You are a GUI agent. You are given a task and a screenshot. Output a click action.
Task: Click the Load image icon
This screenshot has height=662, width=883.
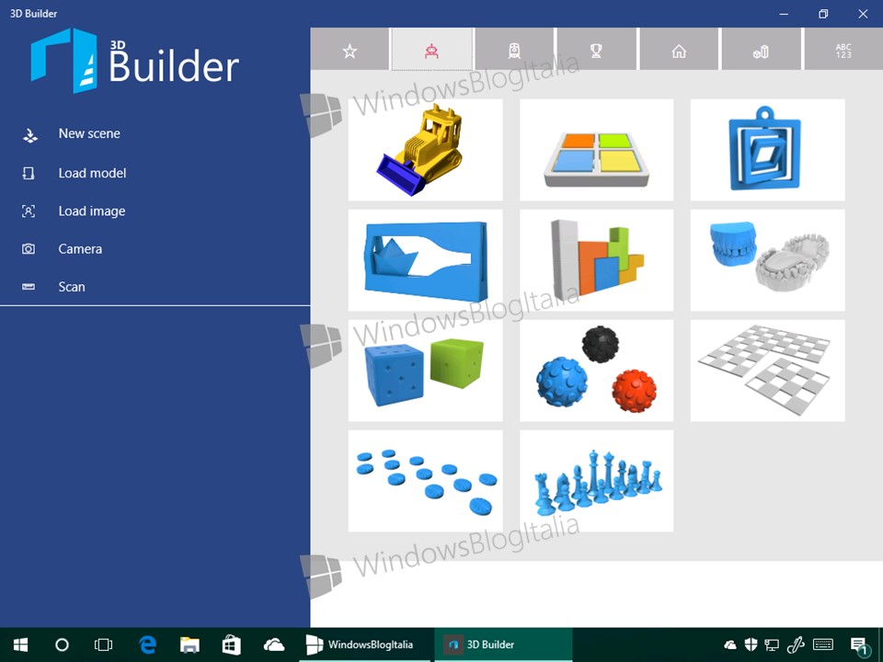point(29,211)
